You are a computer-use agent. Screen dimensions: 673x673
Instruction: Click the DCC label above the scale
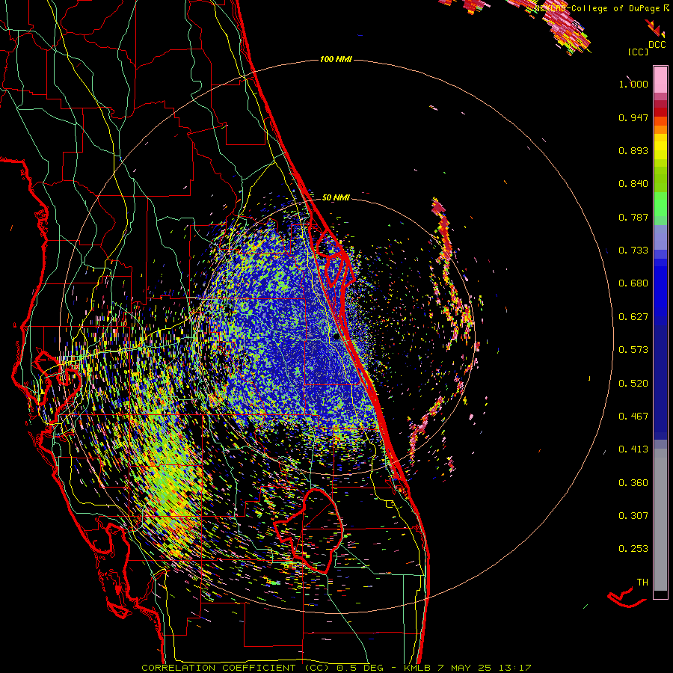[657, 45]
